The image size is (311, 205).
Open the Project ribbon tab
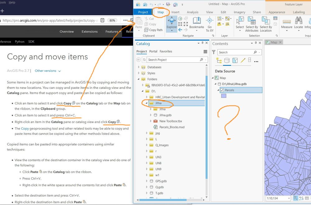143,12
